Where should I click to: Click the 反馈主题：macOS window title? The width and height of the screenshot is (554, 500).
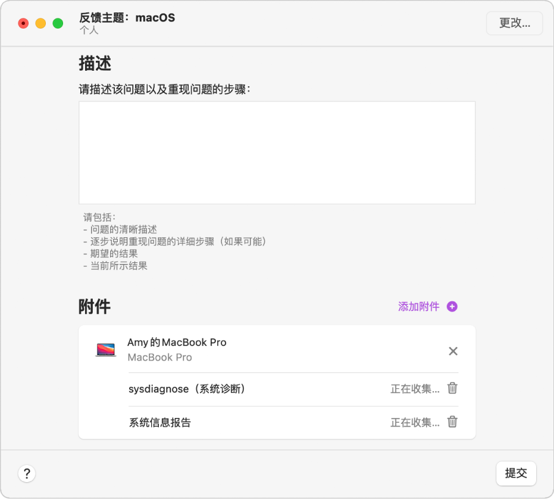tap(127, 18)
